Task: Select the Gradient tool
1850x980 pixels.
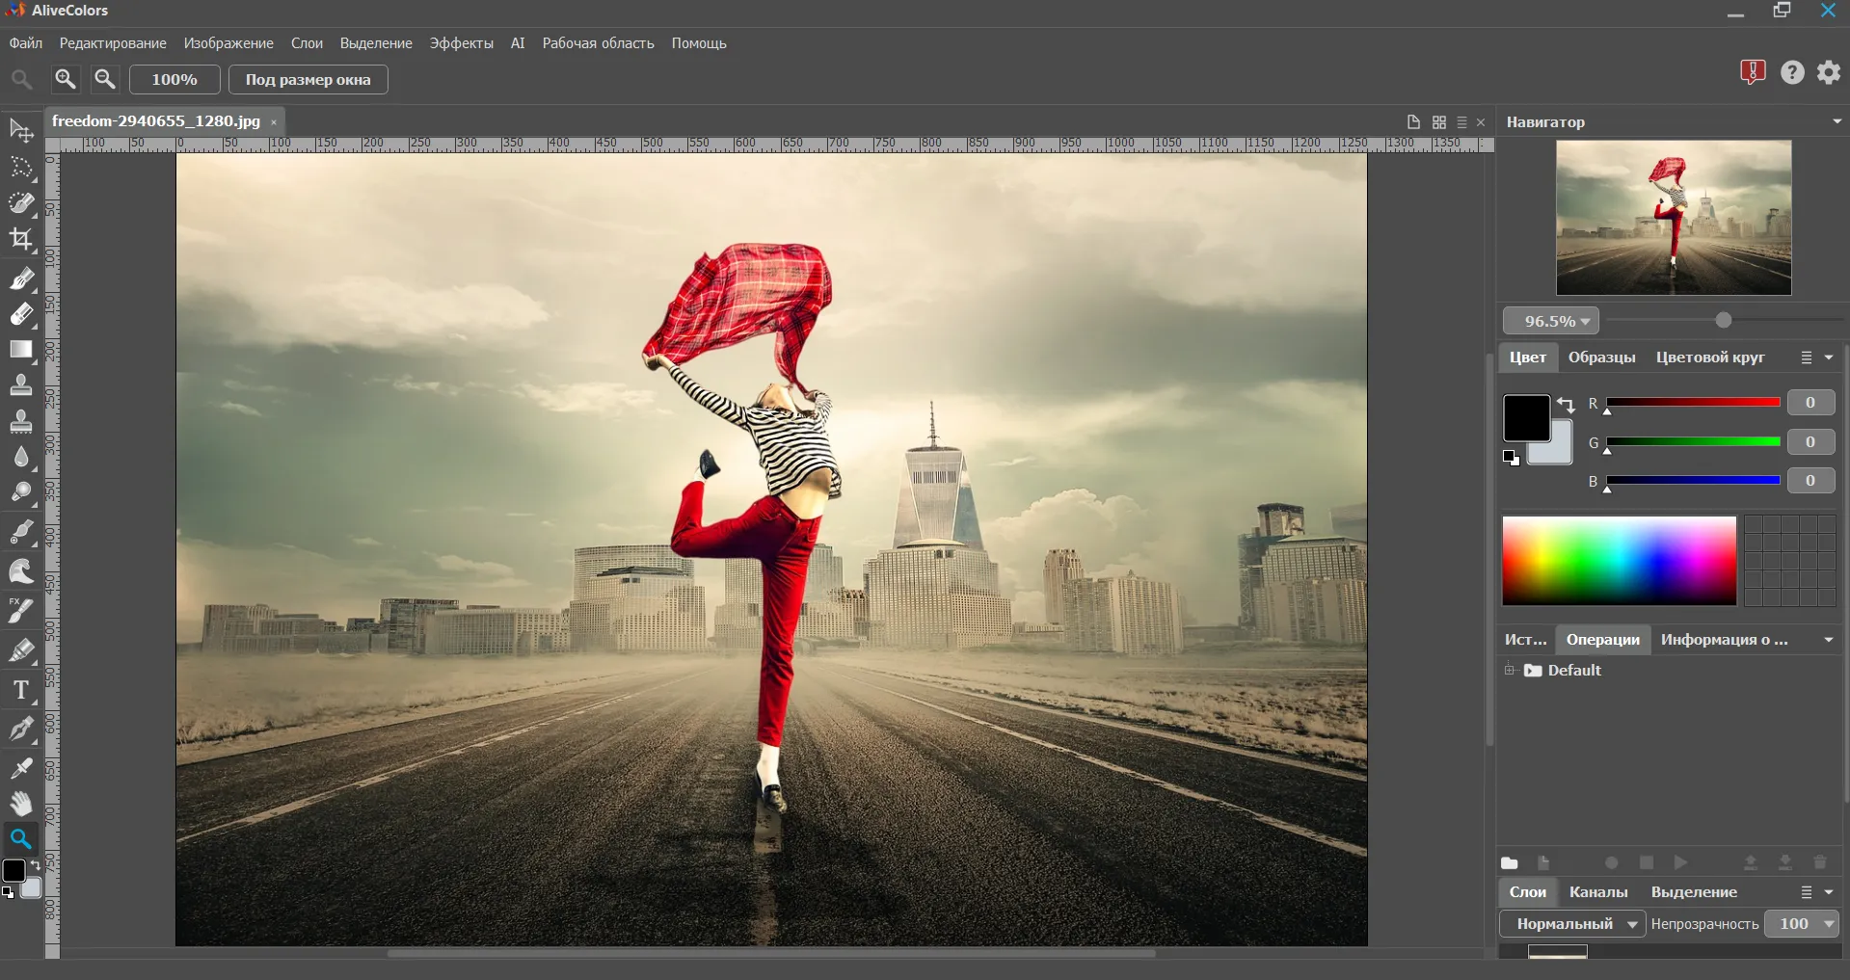Action: 21,350
